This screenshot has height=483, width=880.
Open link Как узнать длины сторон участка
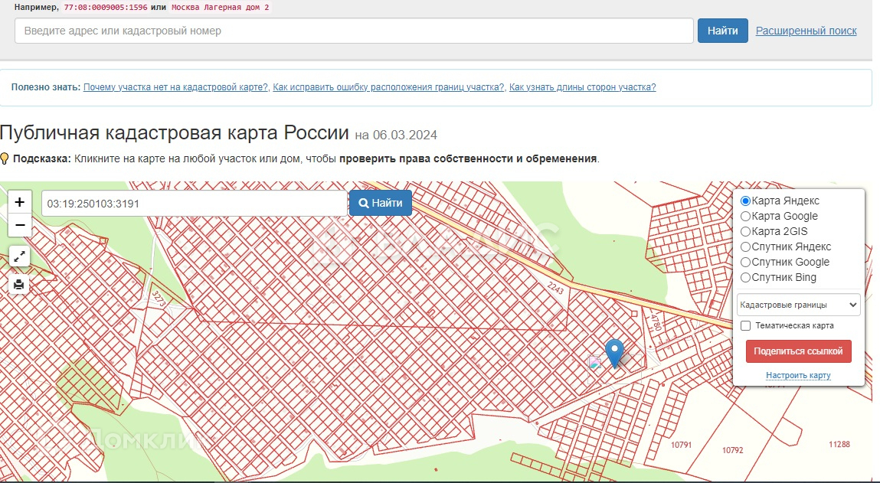[582, 87]
